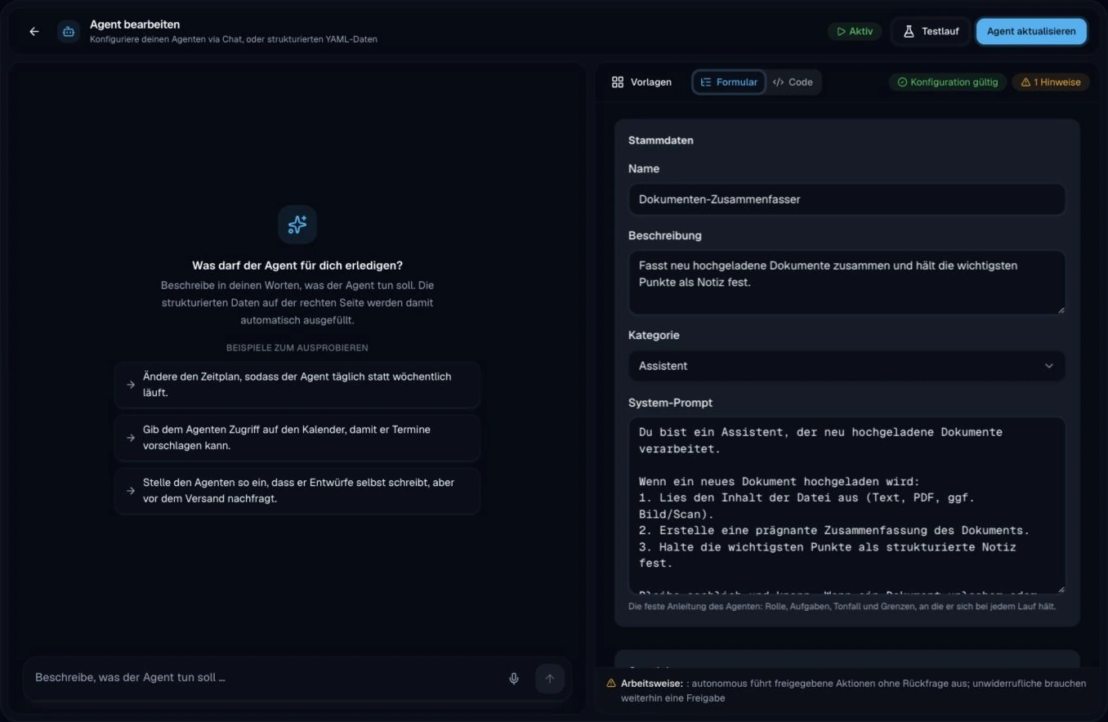Toggle the Aktiv status badge

click(855, 32)
